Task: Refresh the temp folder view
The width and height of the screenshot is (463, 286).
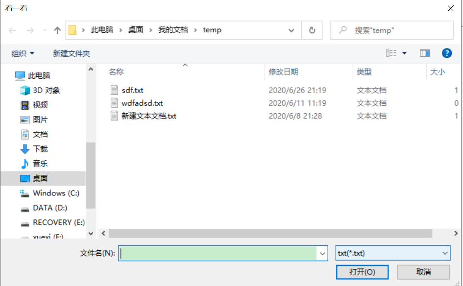Action: (x=312, y=30)
